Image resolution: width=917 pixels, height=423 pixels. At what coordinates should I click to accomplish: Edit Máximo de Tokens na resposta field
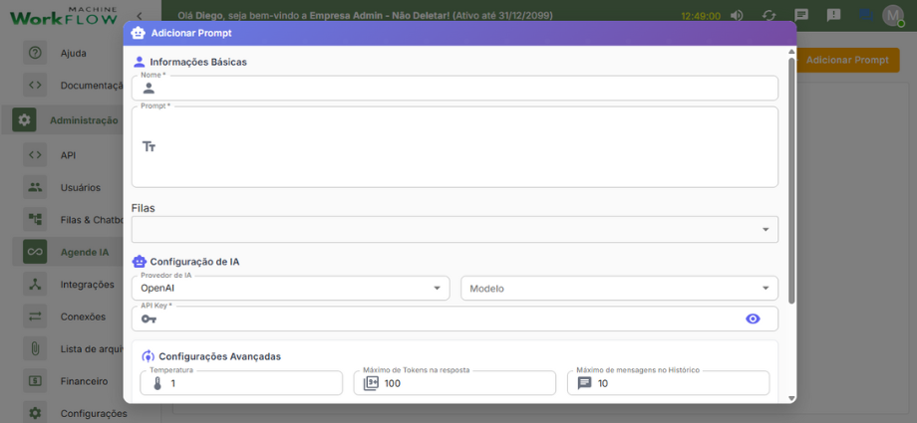(x=463, y=383)
